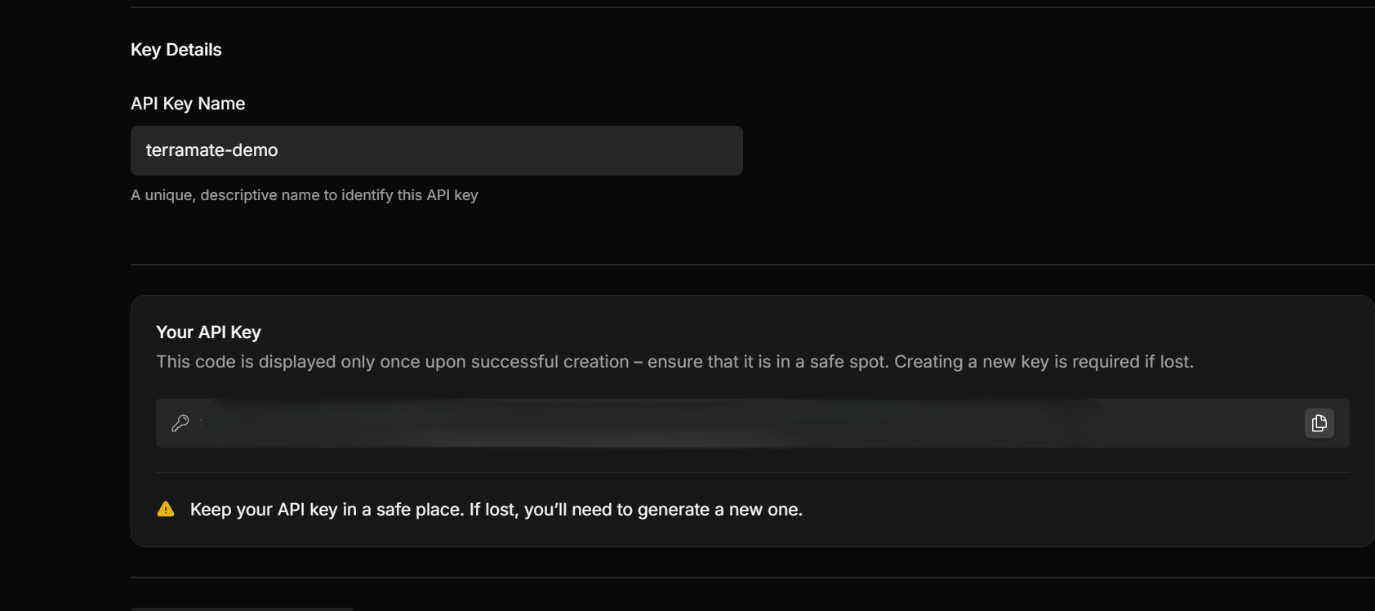Click the clipboard icon at the field's right edge
This screenshot has height=611, width=1375.
pos(1319,423)
